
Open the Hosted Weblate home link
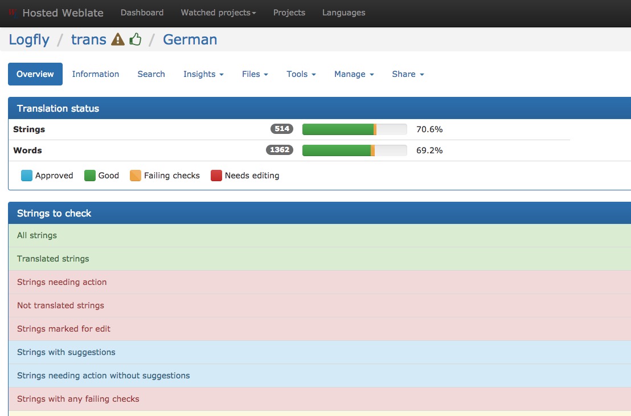63,13
